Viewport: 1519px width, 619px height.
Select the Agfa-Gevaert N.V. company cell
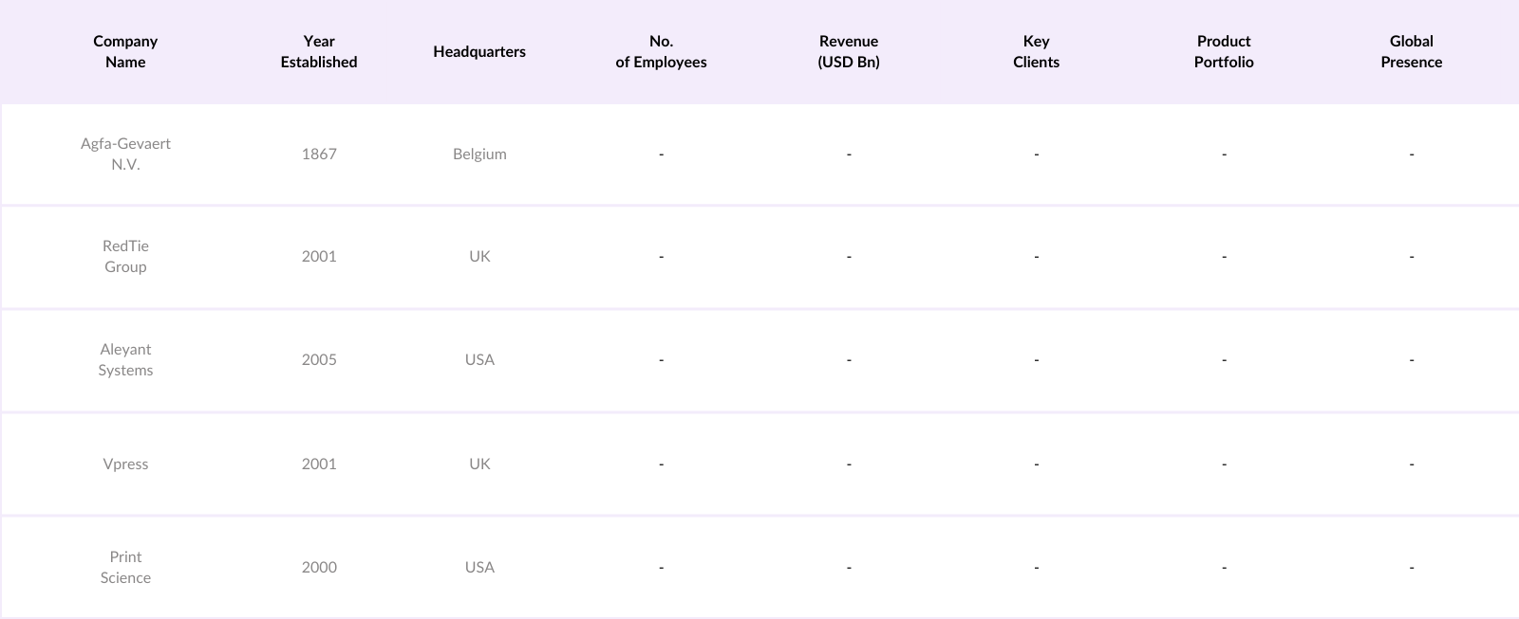coord(125,154)
